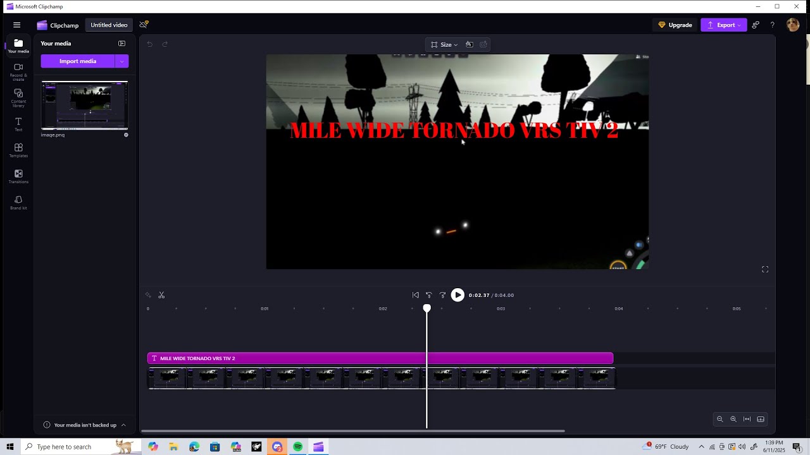Open Spotify from the taskbar

point(298,447)
